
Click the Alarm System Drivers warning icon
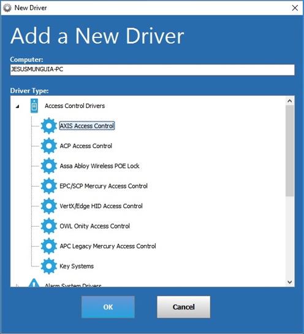click(x=34, y=283)
